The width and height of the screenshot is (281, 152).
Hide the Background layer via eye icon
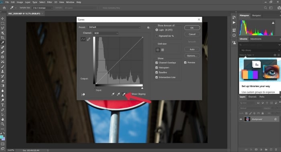241,119
